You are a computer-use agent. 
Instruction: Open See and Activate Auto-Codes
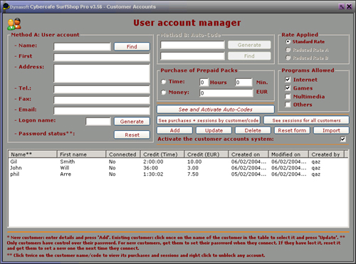tap(216, 110)
